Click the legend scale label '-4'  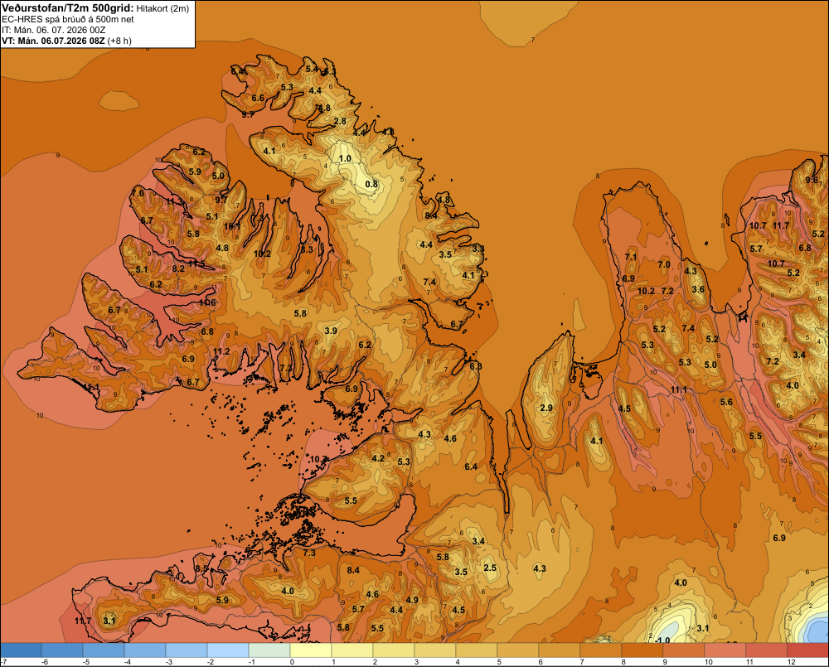127,662
